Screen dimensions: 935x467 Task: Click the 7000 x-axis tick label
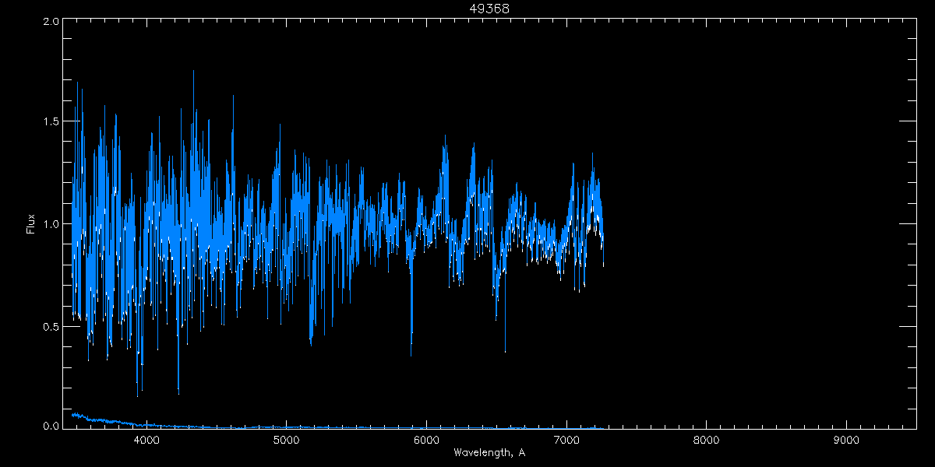click(566, 440)
